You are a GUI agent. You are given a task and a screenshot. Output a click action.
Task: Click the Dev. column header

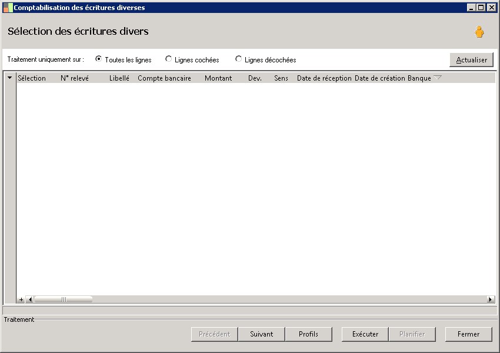click(x=255, y=78)
